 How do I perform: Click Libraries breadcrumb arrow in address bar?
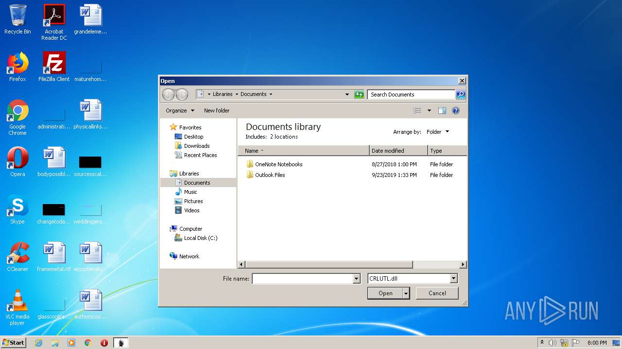click(237, 95)
